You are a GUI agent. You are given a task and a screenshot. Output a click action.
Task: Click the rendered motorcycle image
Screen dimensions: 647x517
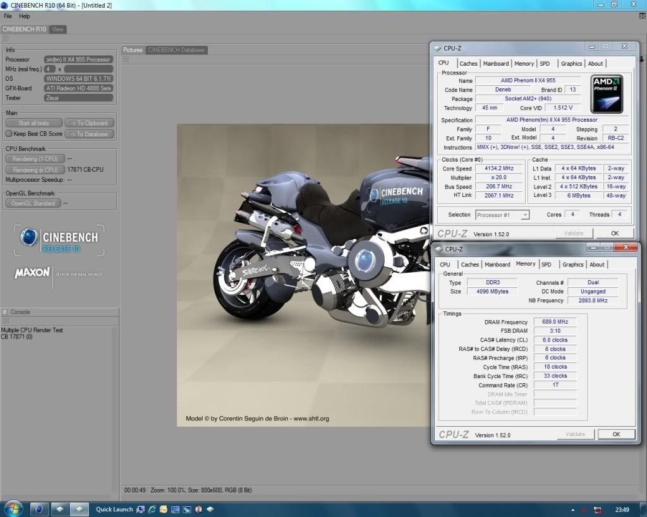(304, 275)
